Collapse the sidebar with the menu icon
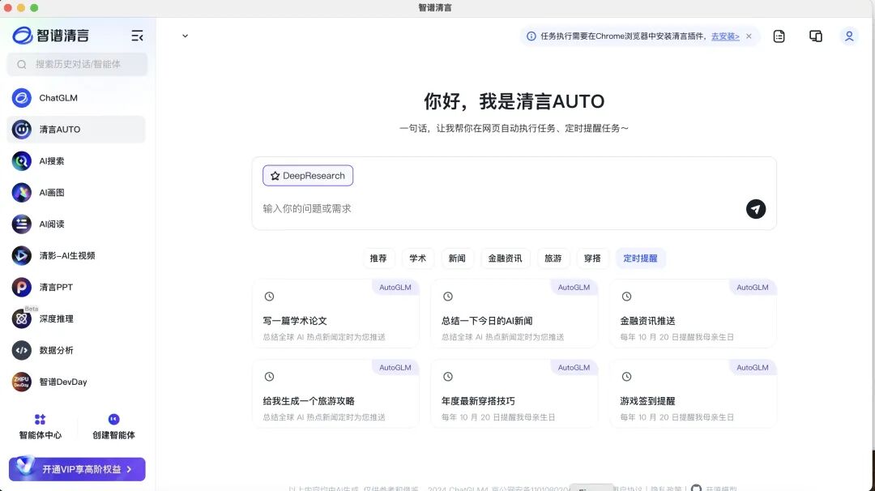 click(x=137, y=36)
